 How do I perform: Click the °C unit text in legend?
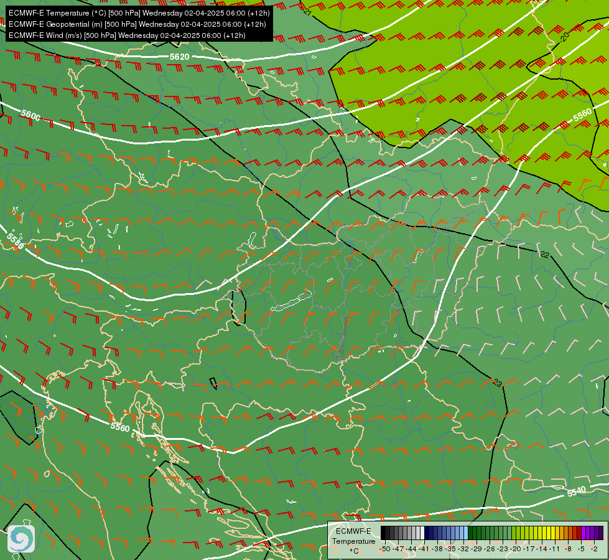point(354,551)
